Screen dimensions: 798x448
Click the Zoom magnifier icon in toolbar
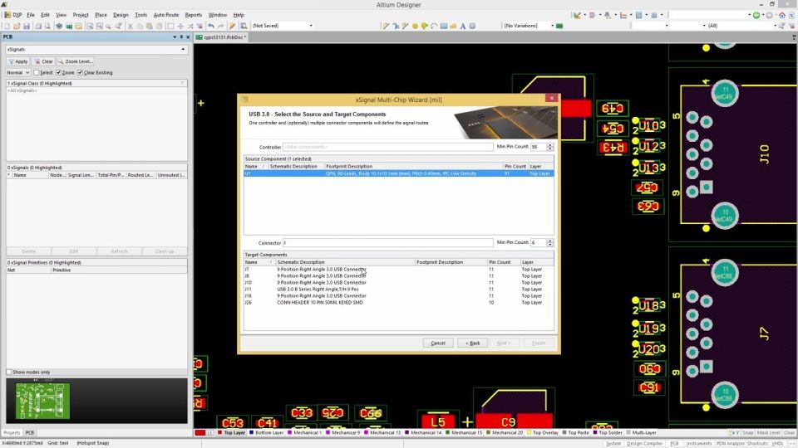click(108, 26)
